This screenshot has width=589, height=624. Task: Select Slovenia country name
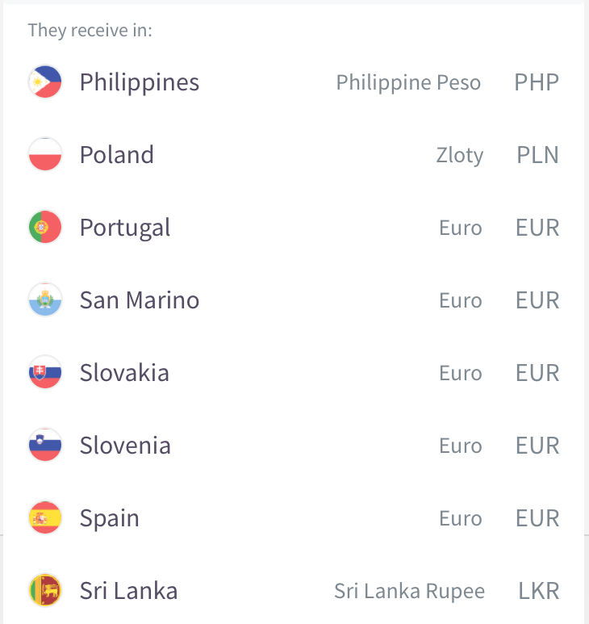(x=125, y=446)
